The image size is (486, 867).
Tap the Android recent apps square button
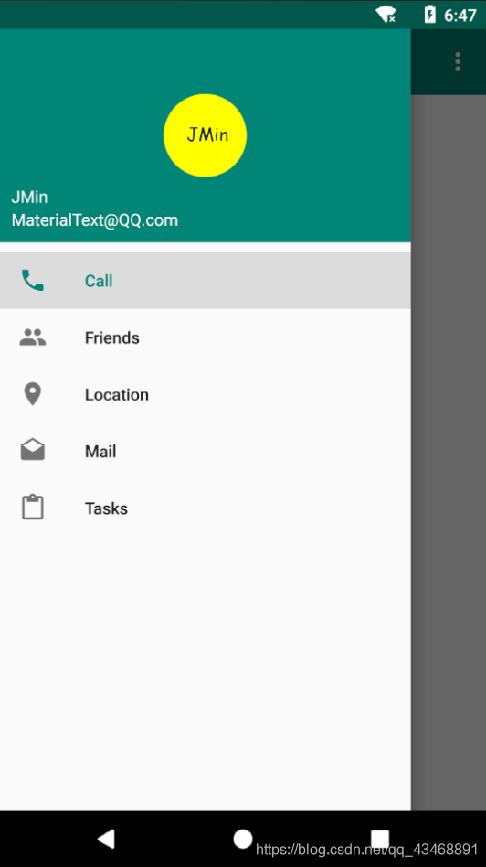coord(379,839)
